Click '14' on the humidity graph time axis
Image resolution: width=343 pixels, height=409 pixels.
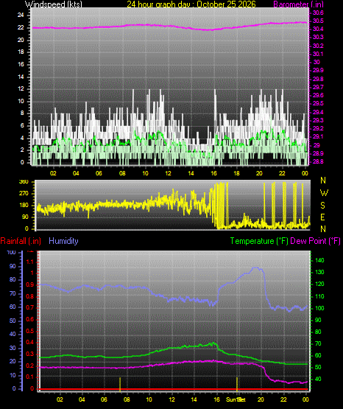click(194, 399)
